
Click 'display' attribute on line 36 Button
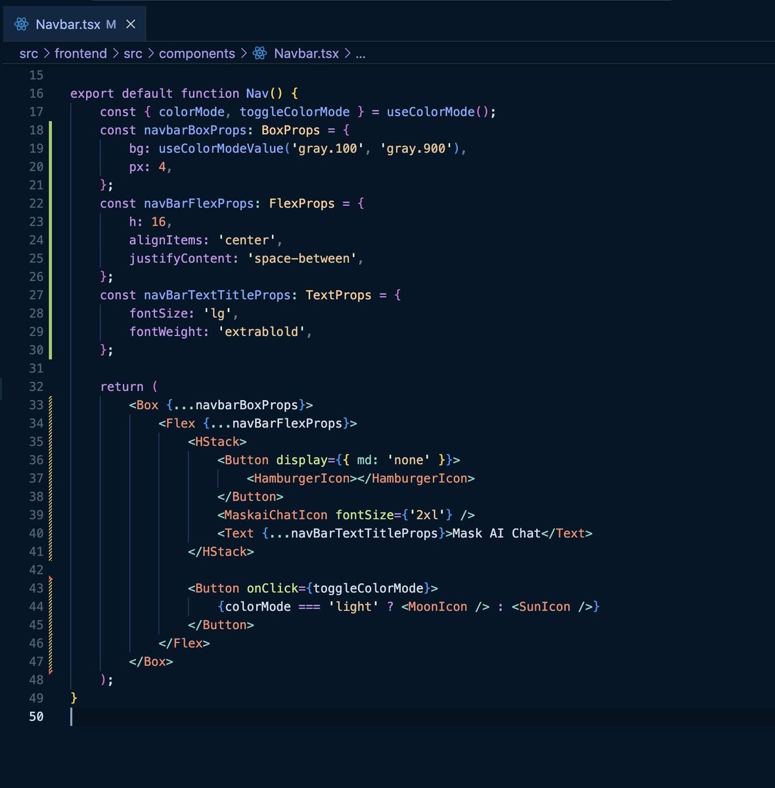coord(301,460)
